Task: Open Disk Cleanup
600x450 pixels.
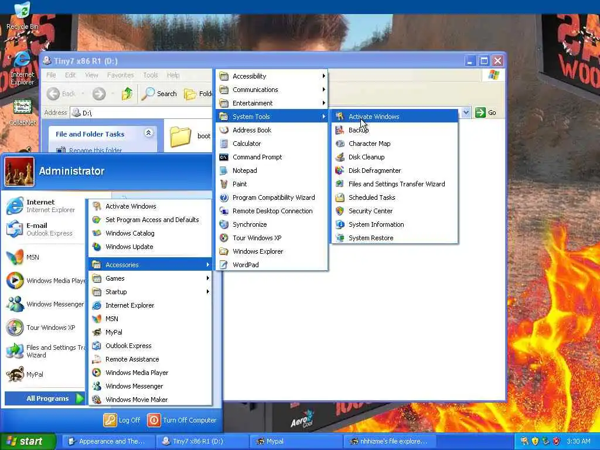Action: (394, 157)
